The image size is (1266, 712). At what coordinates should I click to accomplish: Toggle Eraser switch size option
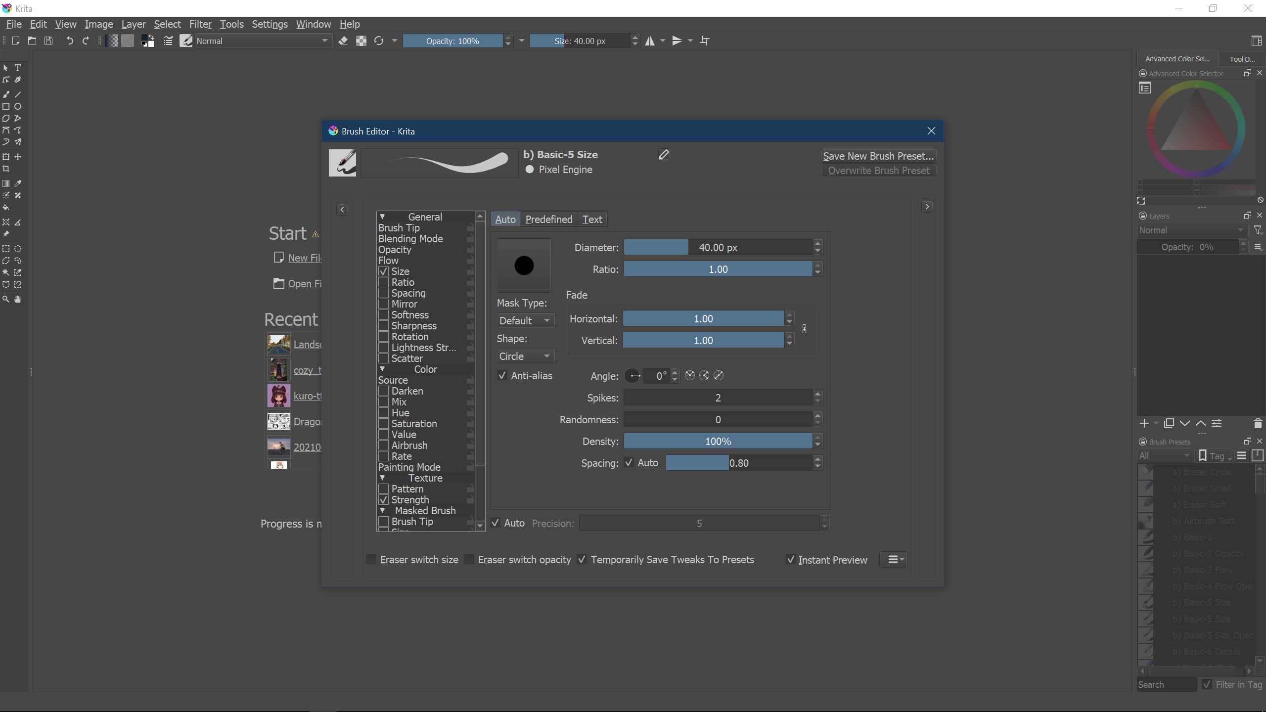click(371, 559)
